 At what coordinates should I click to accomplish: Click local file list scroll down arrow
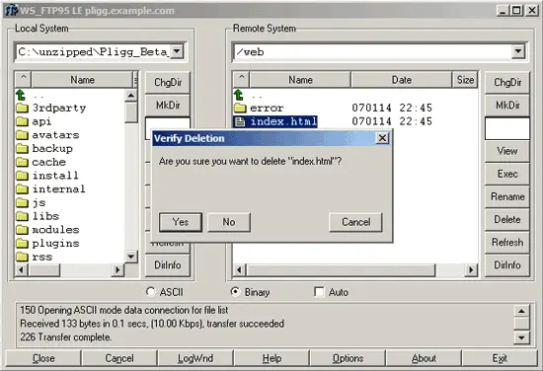(x=131, y=257)
